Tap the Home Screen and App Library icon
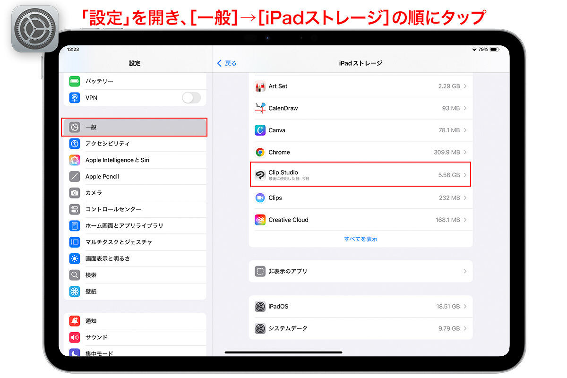This screenshot has width=567, height=378. (x=75, y=226)
